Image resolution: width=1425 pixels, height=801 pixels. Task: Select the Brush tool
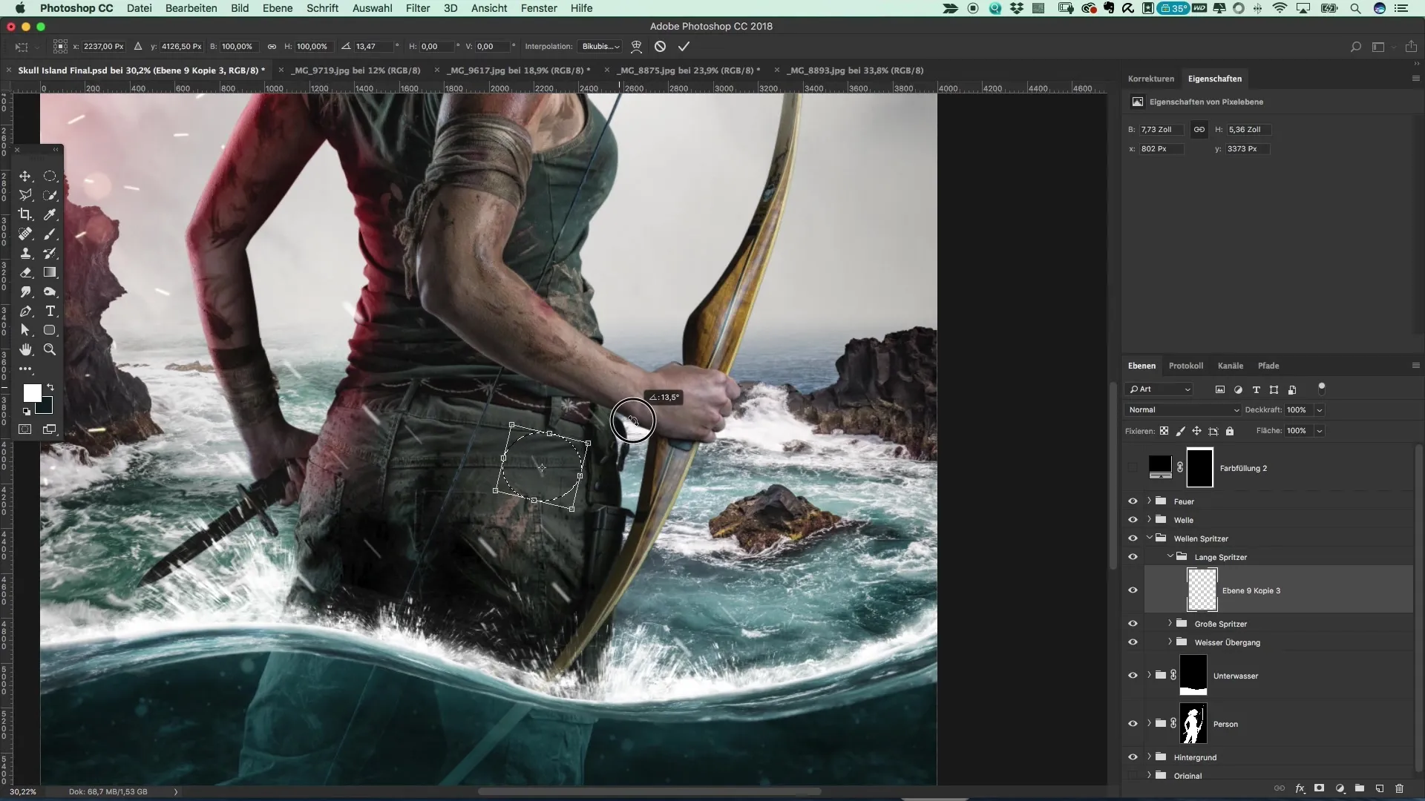50,234
